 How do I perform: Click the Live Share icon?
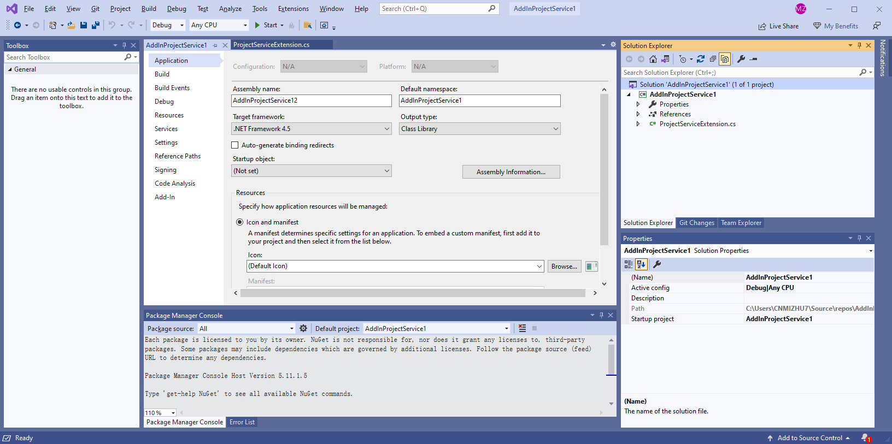(762, 26)
